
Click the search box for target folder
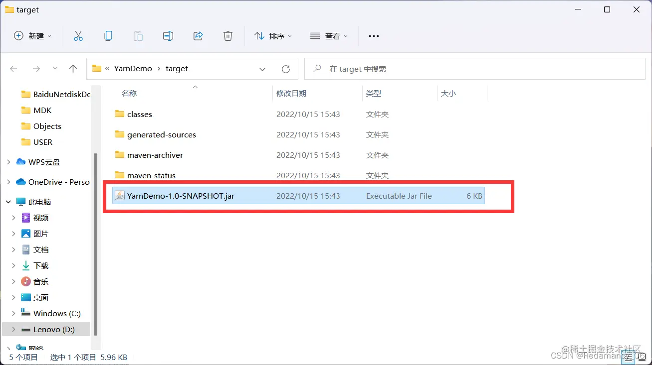click(474, 69)
